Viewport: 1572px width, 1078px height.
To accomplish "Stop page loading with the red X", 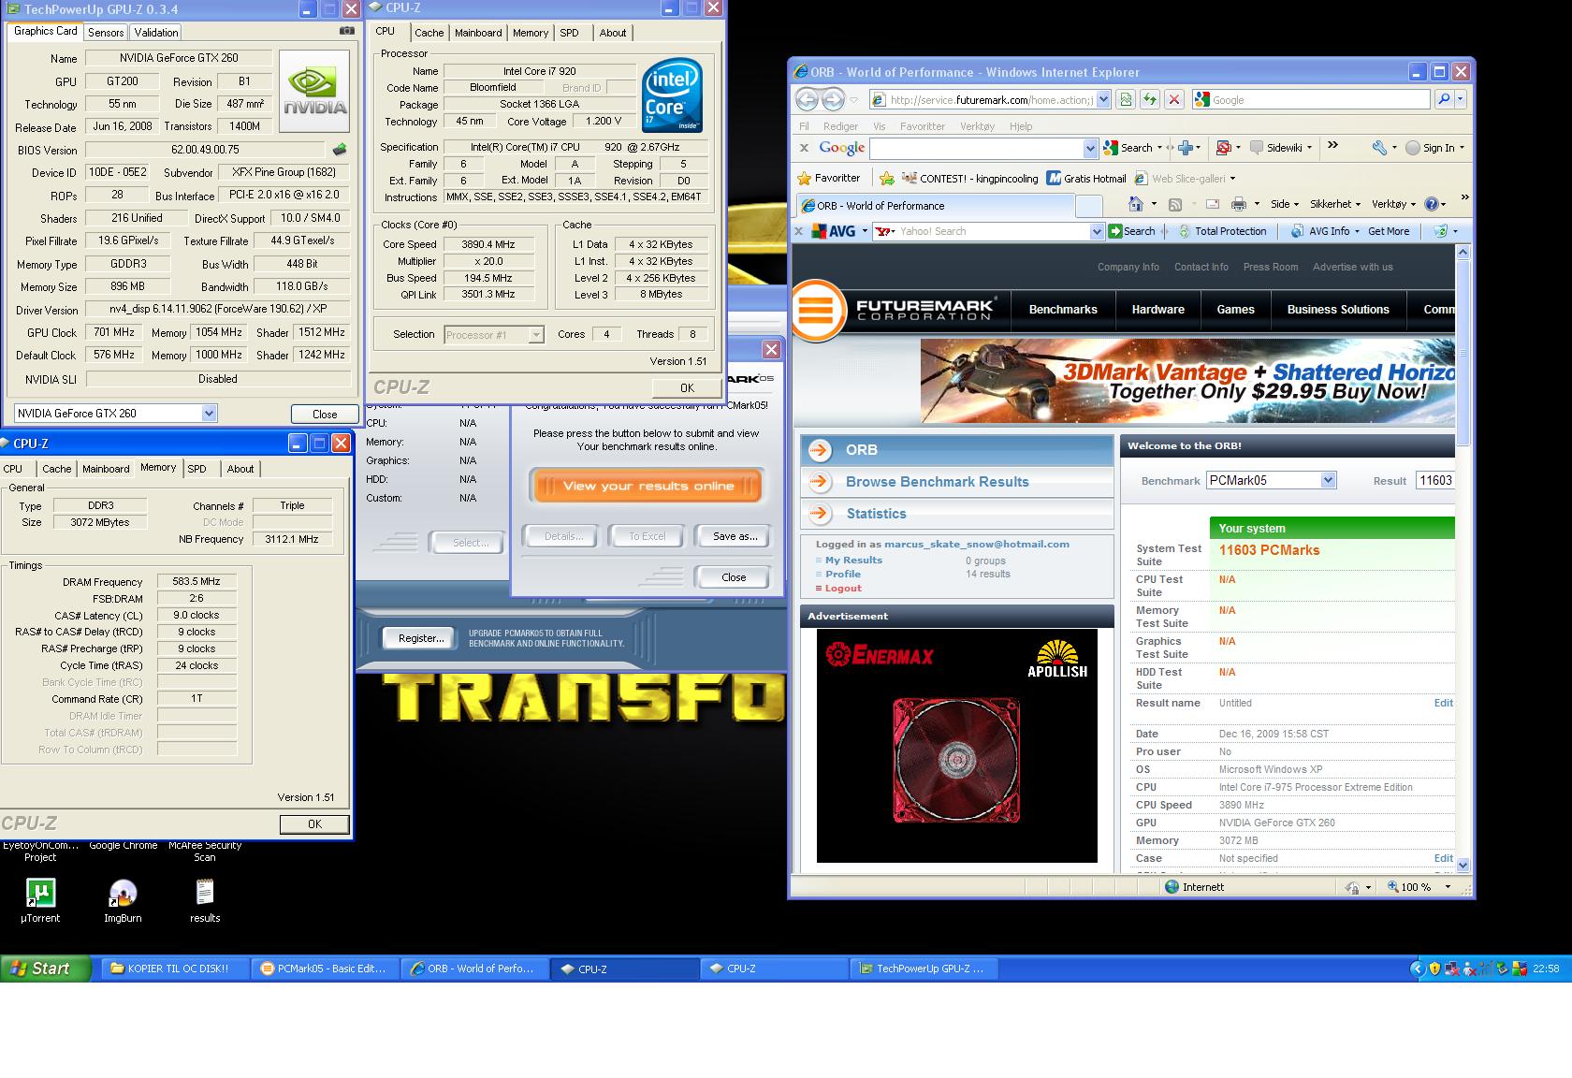I will coord(1174,99).
